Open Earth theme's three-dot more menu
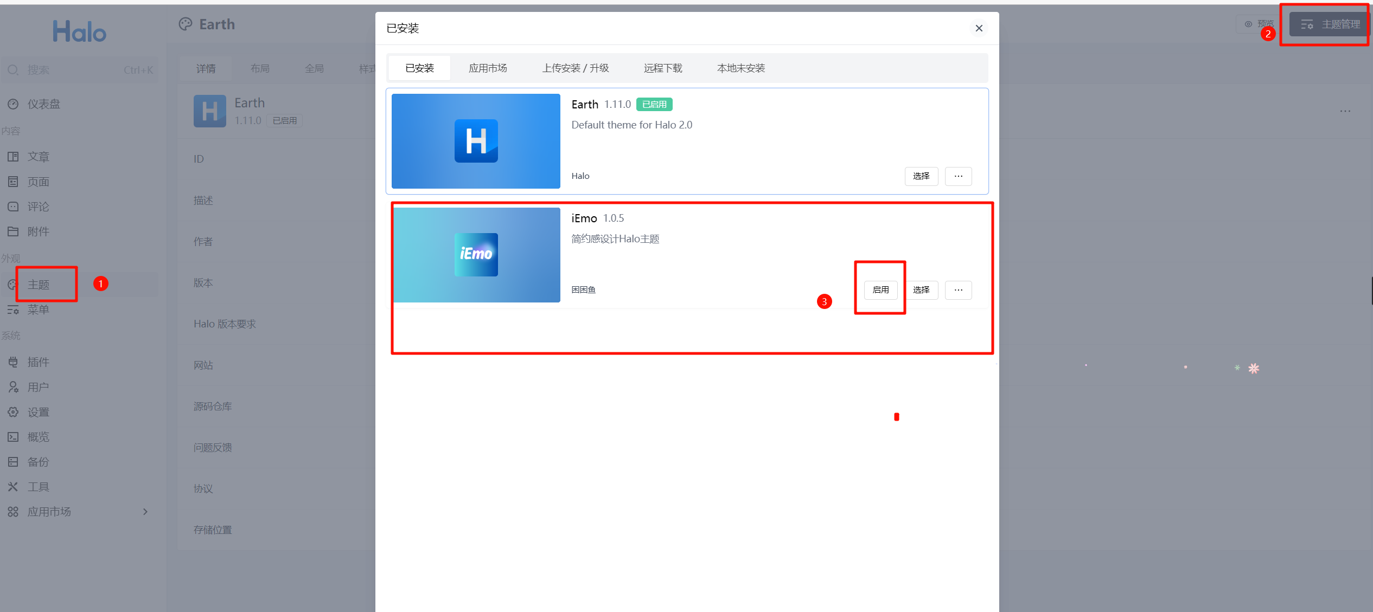Screen dimensions: 1373x612 [958, 176]
